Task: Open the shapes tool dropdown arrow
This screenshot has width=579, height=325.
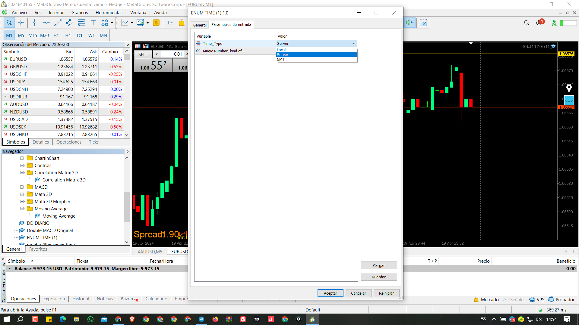Action: point(112,23)
